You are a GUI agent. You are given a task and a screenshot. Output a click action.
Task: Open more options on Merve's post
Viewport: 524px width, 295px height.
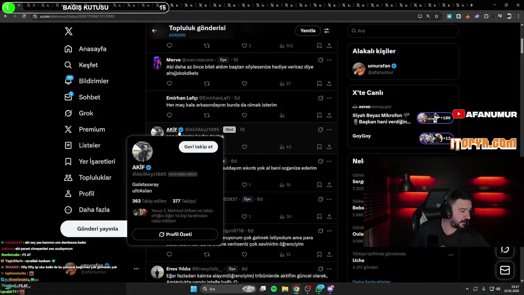coord(329,60)
